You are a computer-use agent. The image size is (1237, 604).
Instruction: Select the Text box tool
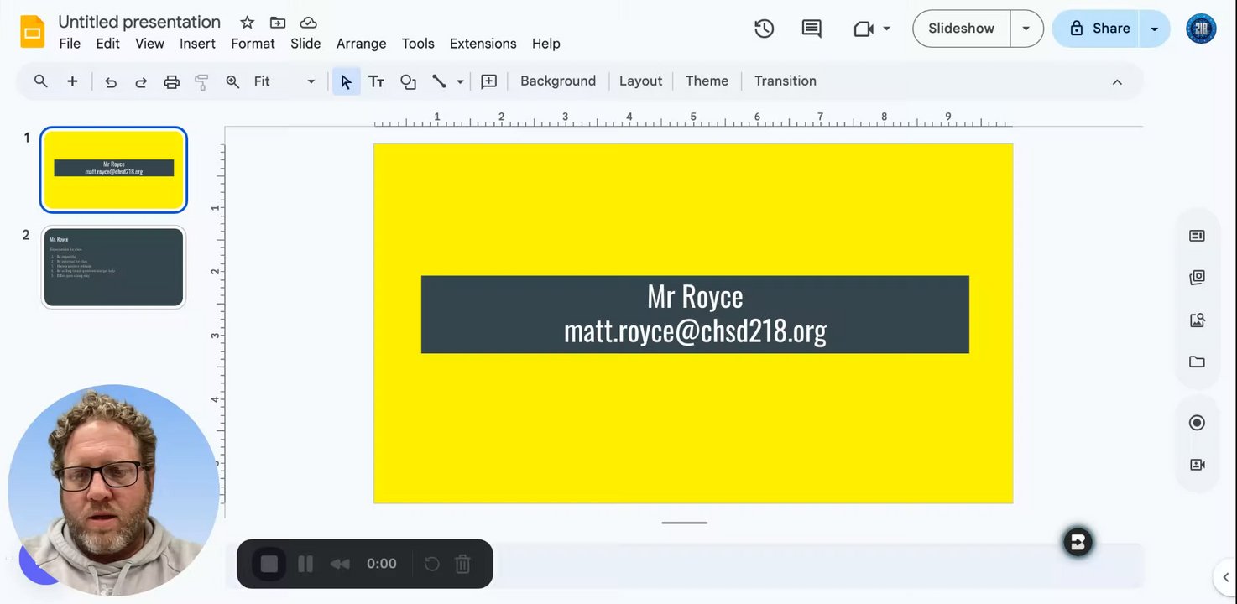tap(376, 81)
